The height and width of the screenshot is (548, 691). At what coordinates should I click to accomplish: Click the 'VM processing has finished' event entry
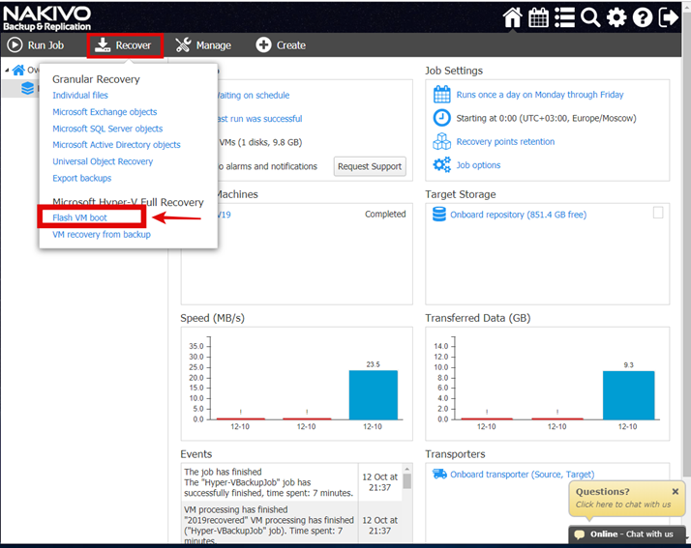coord(269,524)
